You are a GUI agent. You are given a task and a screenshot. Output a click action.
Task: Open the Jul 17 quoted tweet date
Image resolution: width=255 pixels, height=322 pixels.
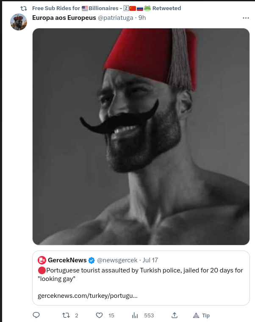tap(150, 260)
